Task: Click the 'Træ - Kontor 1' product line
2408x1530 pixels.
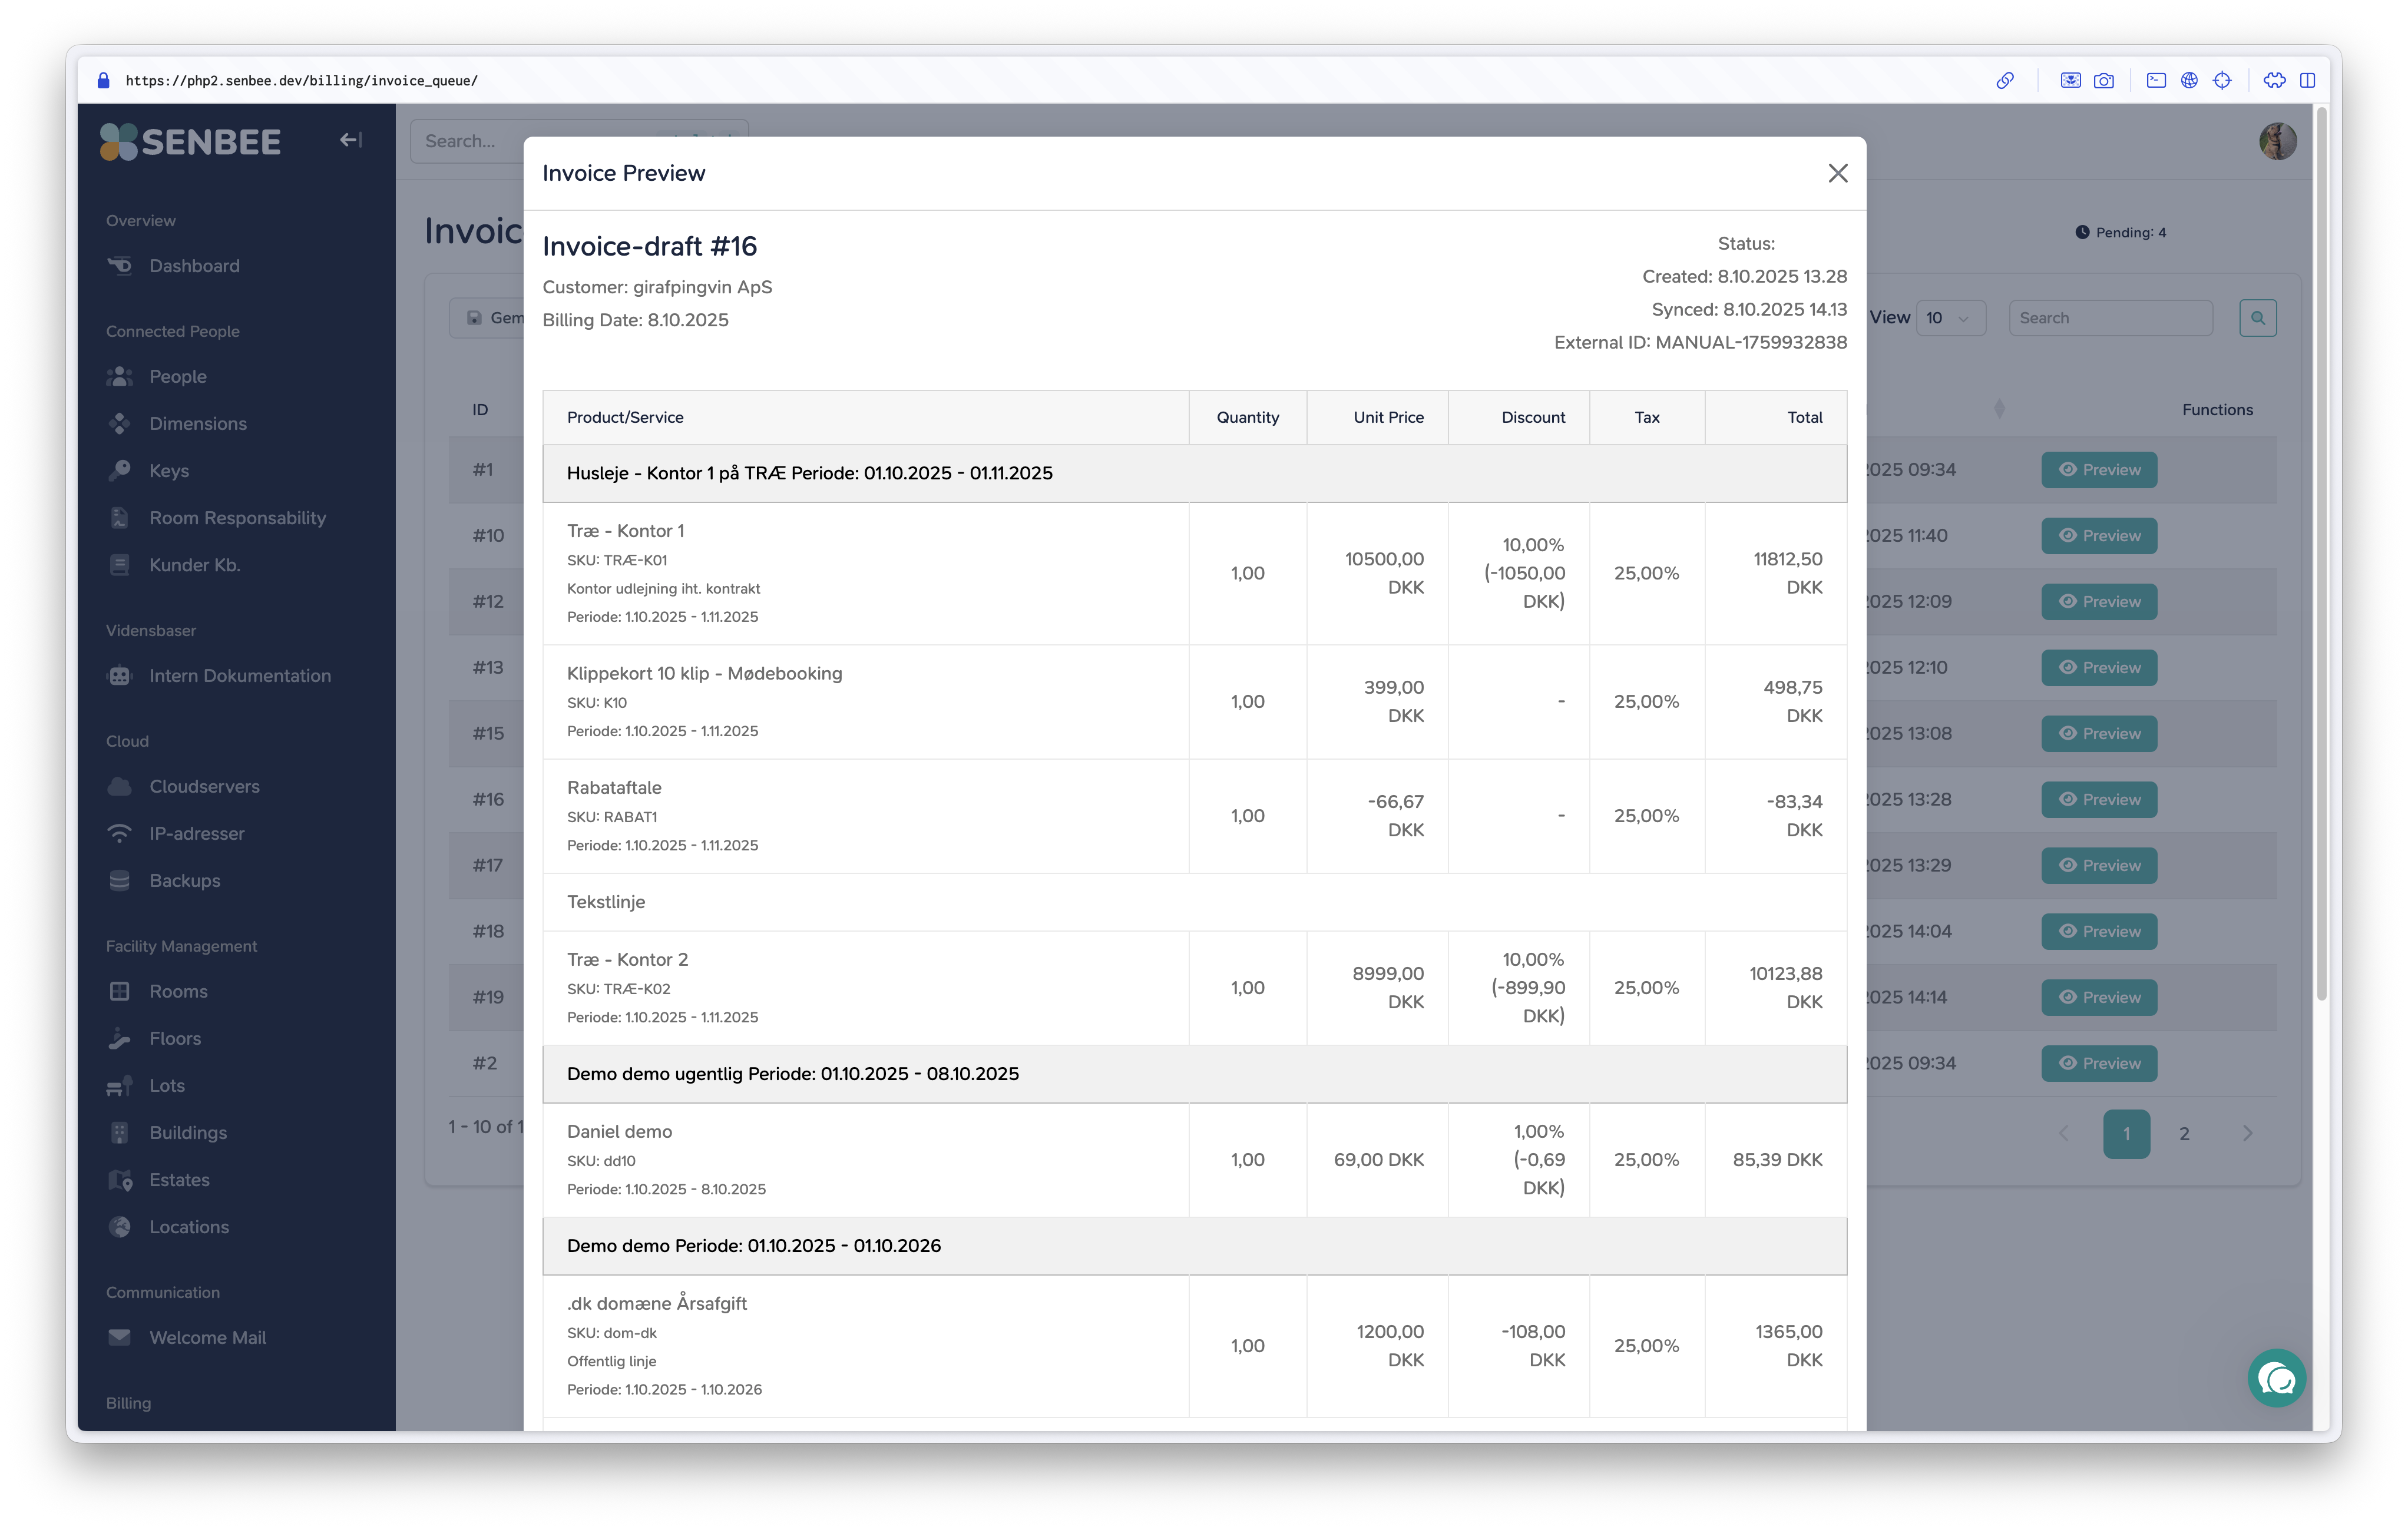Action: point(625,531)
